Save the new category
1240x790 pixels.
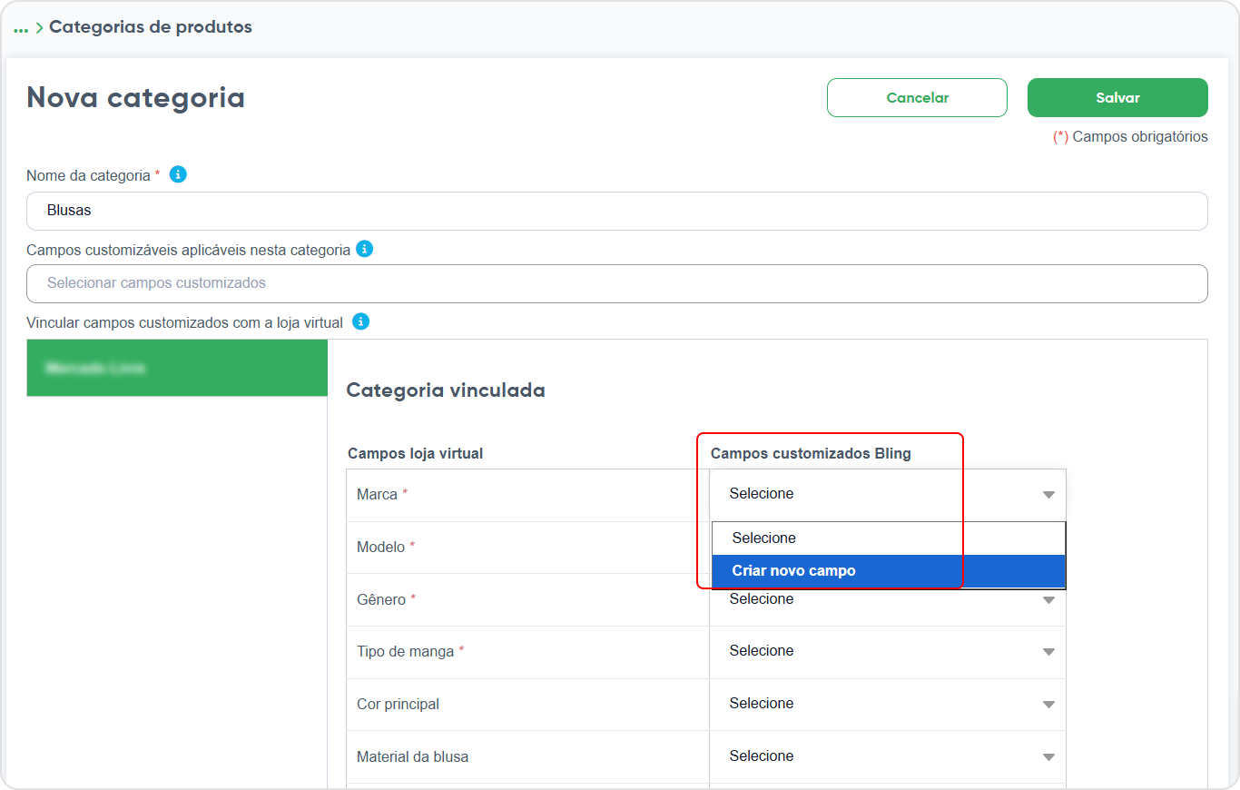click(x=1117, y=98)
